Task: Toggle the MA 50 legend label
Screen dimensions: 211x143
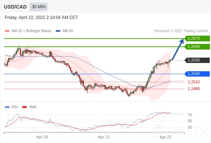Action: coord(68,31)
